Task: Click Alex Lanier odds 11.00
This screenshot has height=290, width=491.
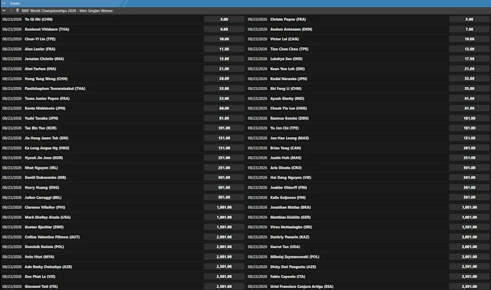Action: (x=224, y=49)
